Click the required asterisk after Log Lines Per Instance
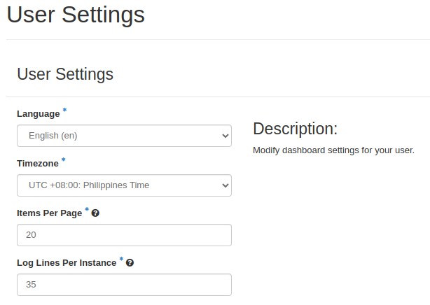The height and width of the screenshot is (305, 430). click(x=121, y=259)
